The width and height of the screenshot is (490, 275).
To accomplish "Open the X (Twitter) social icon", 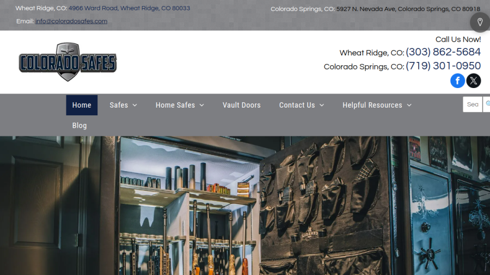I will tap(474, 81).
